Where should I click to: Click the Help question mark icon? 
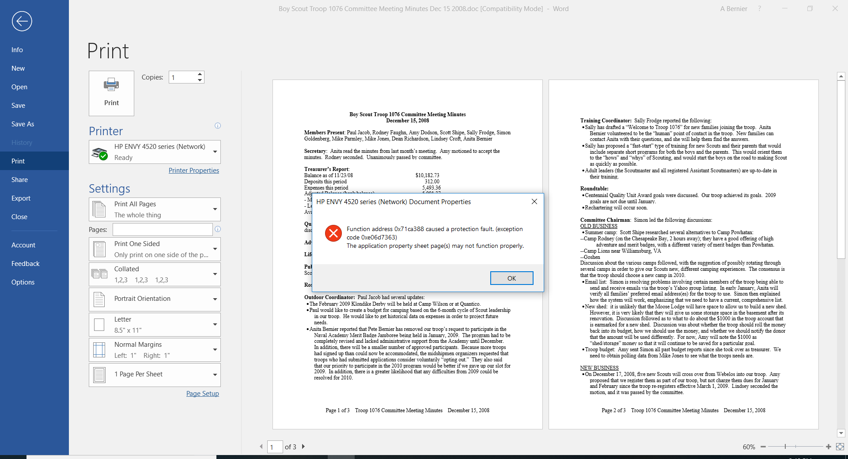(x=760, y=9)
